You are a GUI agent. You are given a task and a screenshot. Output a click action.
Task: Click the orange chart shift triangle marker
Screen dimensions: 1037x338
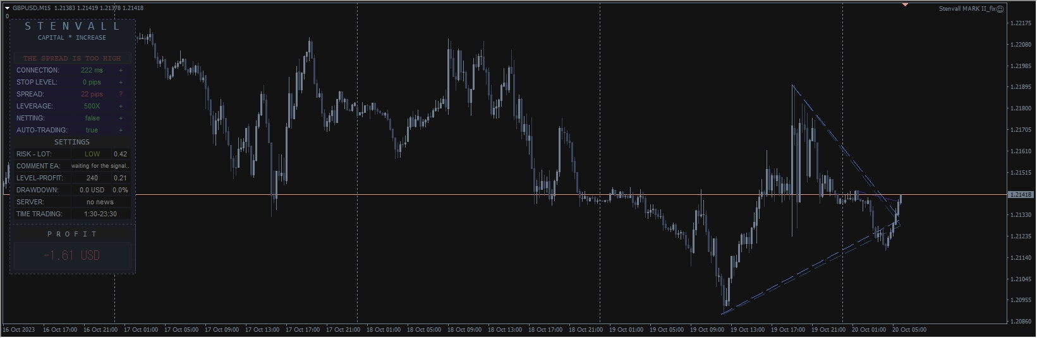tap(905, 4)
